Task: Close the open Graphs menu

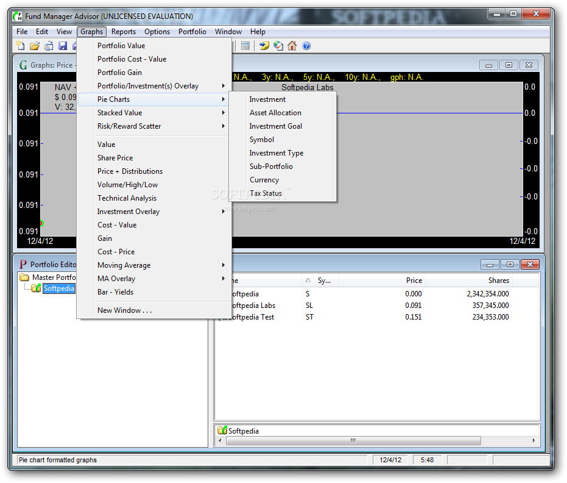Action: pyautogui.click(x=91, y=32)
